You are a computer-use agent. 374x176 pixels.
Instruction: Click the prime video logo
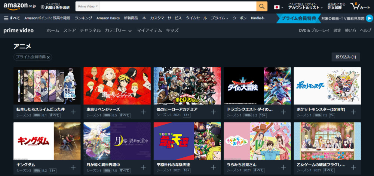pyautogui.click(x=19, y=31)
